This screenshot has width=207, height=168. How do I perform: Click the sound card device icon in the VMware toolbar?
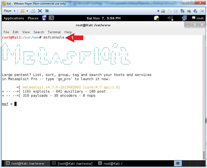click(195, 11)
